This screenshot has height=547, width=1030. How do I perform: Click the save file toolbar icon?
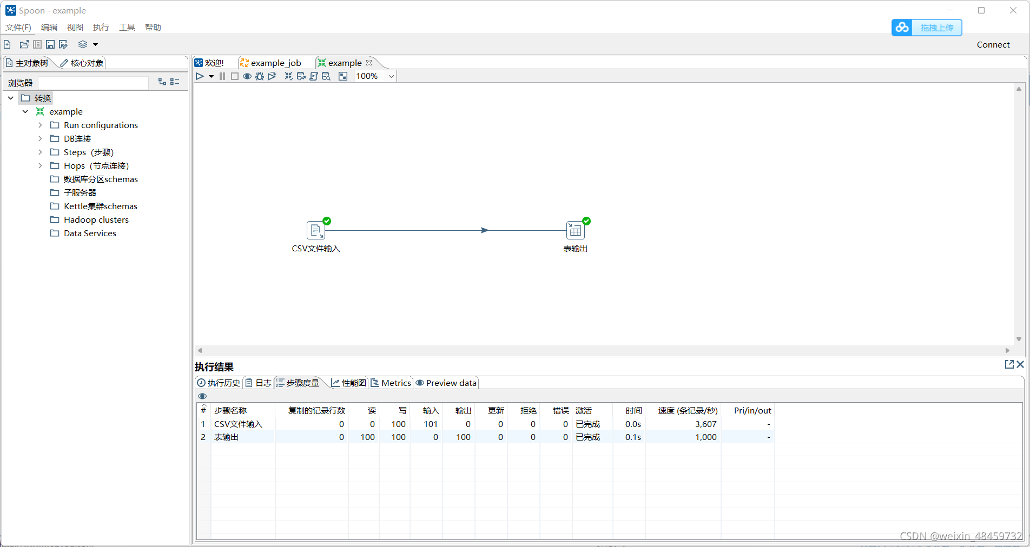(x=50, y=44)
